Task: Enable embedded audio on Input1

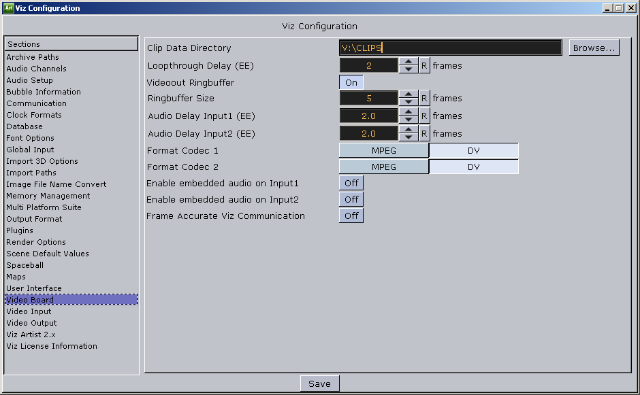Action: (x=351, y=184)
